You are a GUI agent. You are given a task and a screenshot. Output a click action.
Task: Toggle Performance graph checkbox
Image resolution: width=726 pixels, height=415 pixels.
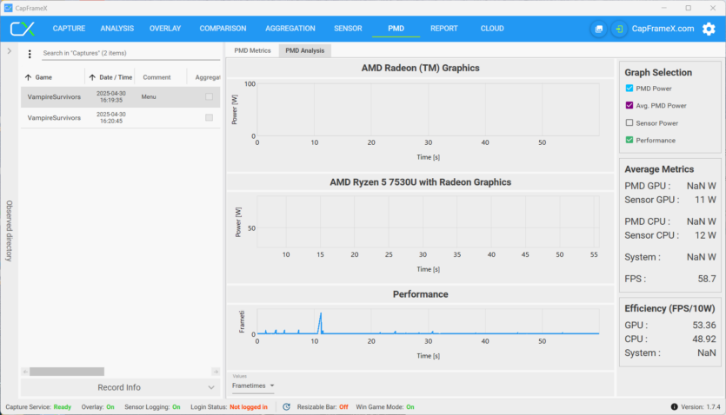pos(629,140)
